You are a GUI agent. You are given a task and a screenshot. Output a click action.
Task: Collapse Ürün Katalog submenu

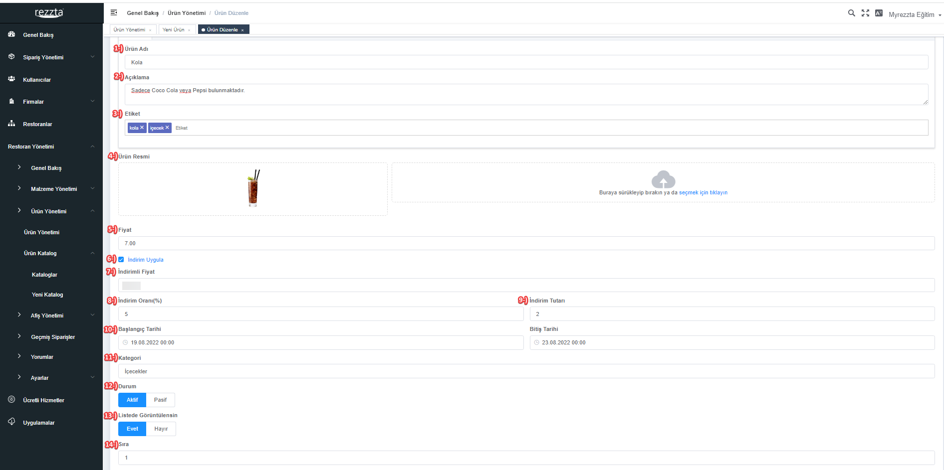[93, 253]
